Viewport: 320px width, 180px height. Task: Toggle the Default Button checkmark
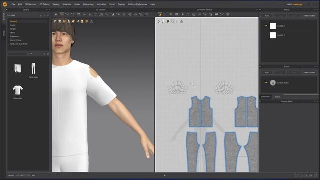point(266,83)
